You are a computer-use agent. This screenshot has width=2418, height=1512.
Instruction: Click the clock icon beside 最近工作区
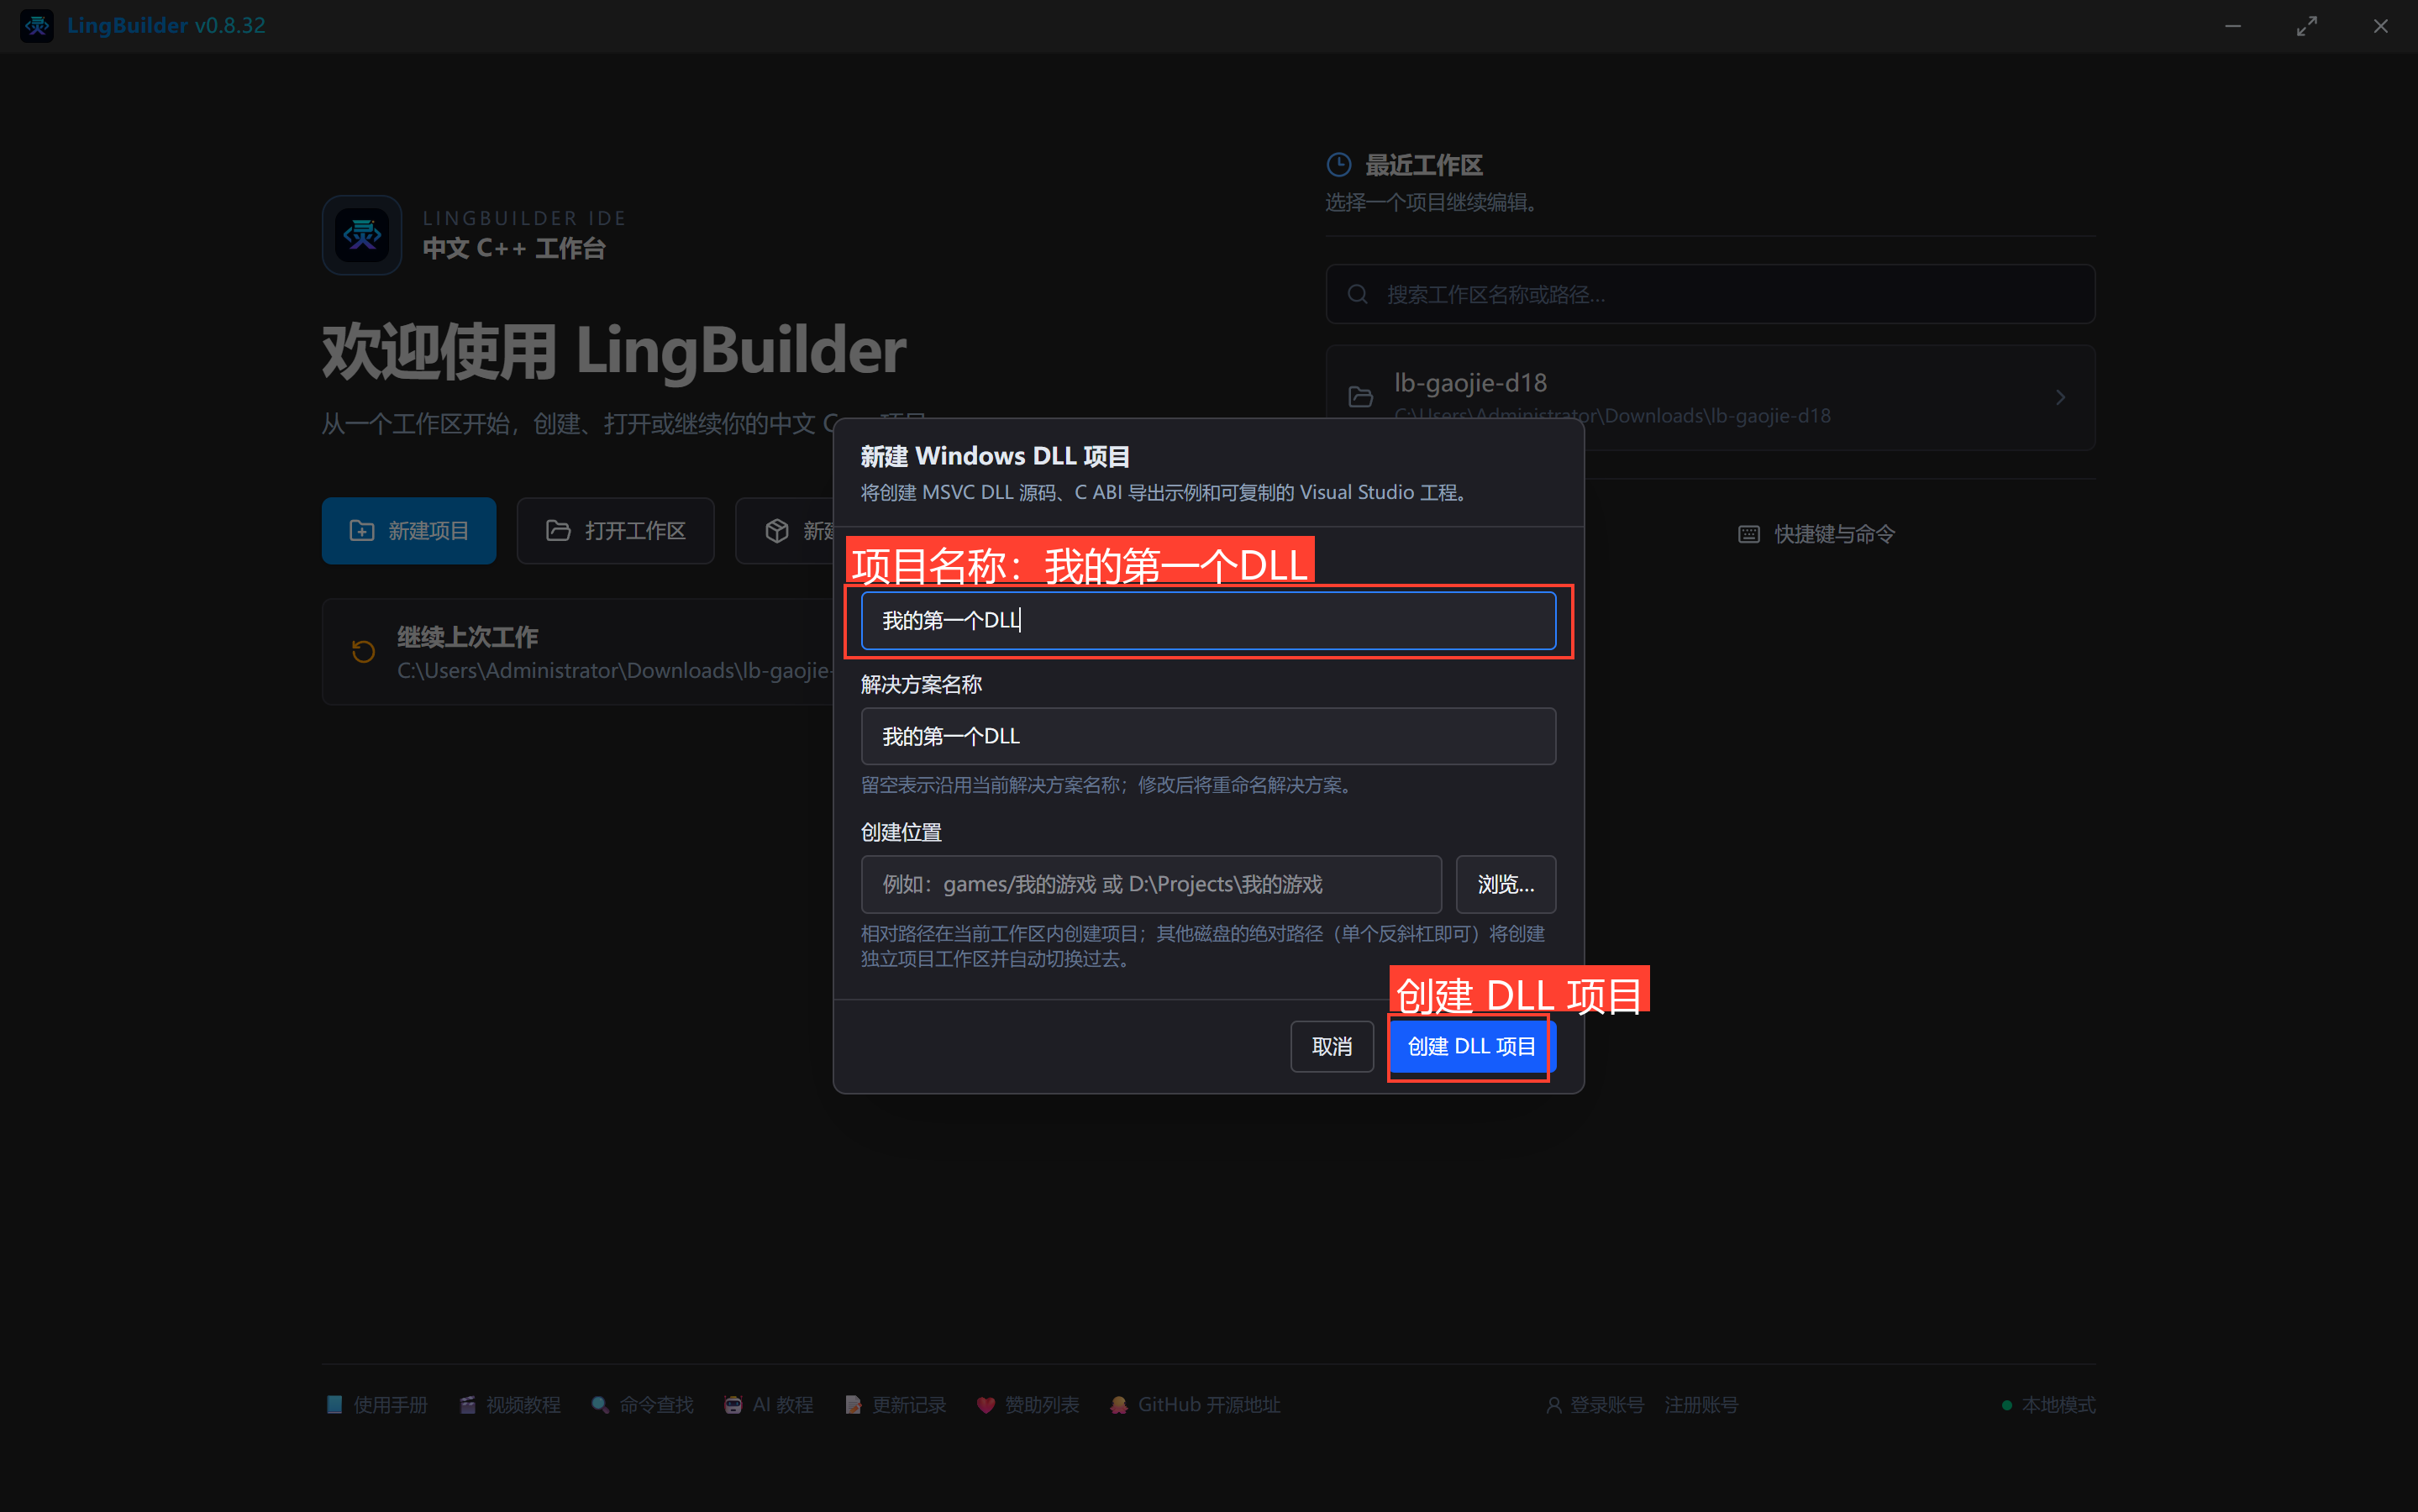(x=1339, y=165)
